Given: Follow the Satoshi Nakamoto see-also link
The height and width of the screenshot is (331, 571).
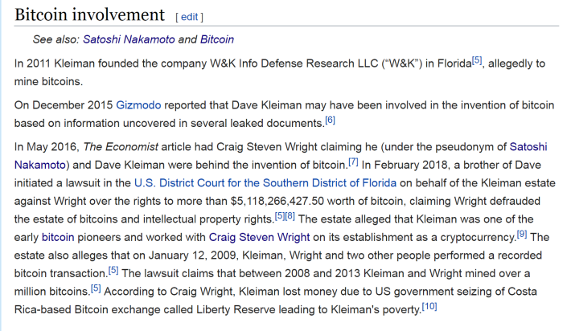Looking at the screenshot, I should [129, 39].
